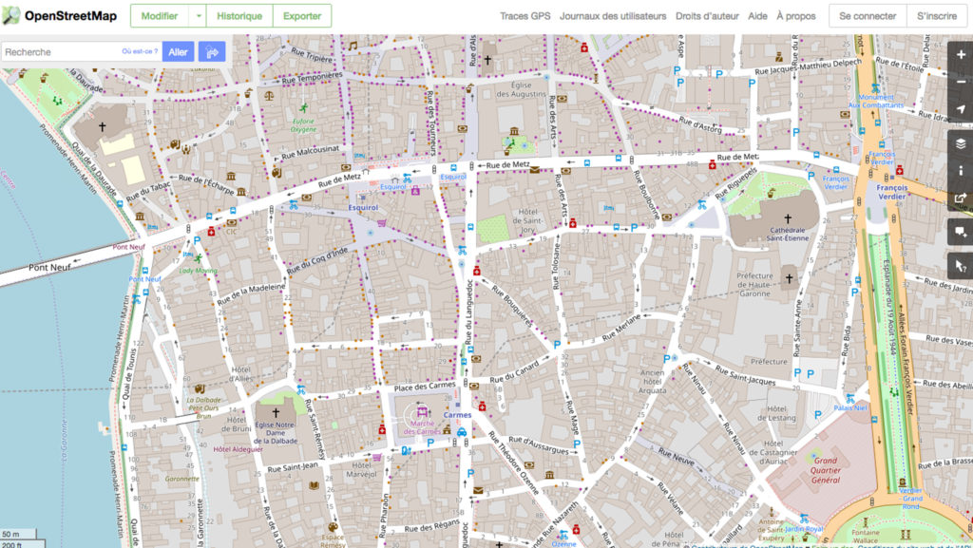Click the Rue du Canard street label
This screenshot has width=973, height=548.
click(x=514, y=372)
